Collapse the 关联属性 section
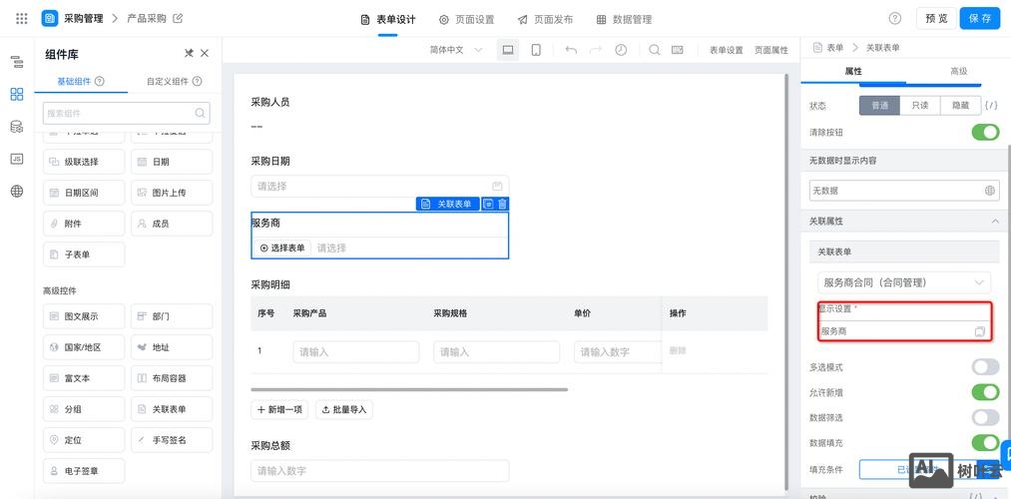1011x499 pixels. pos(995,222)
